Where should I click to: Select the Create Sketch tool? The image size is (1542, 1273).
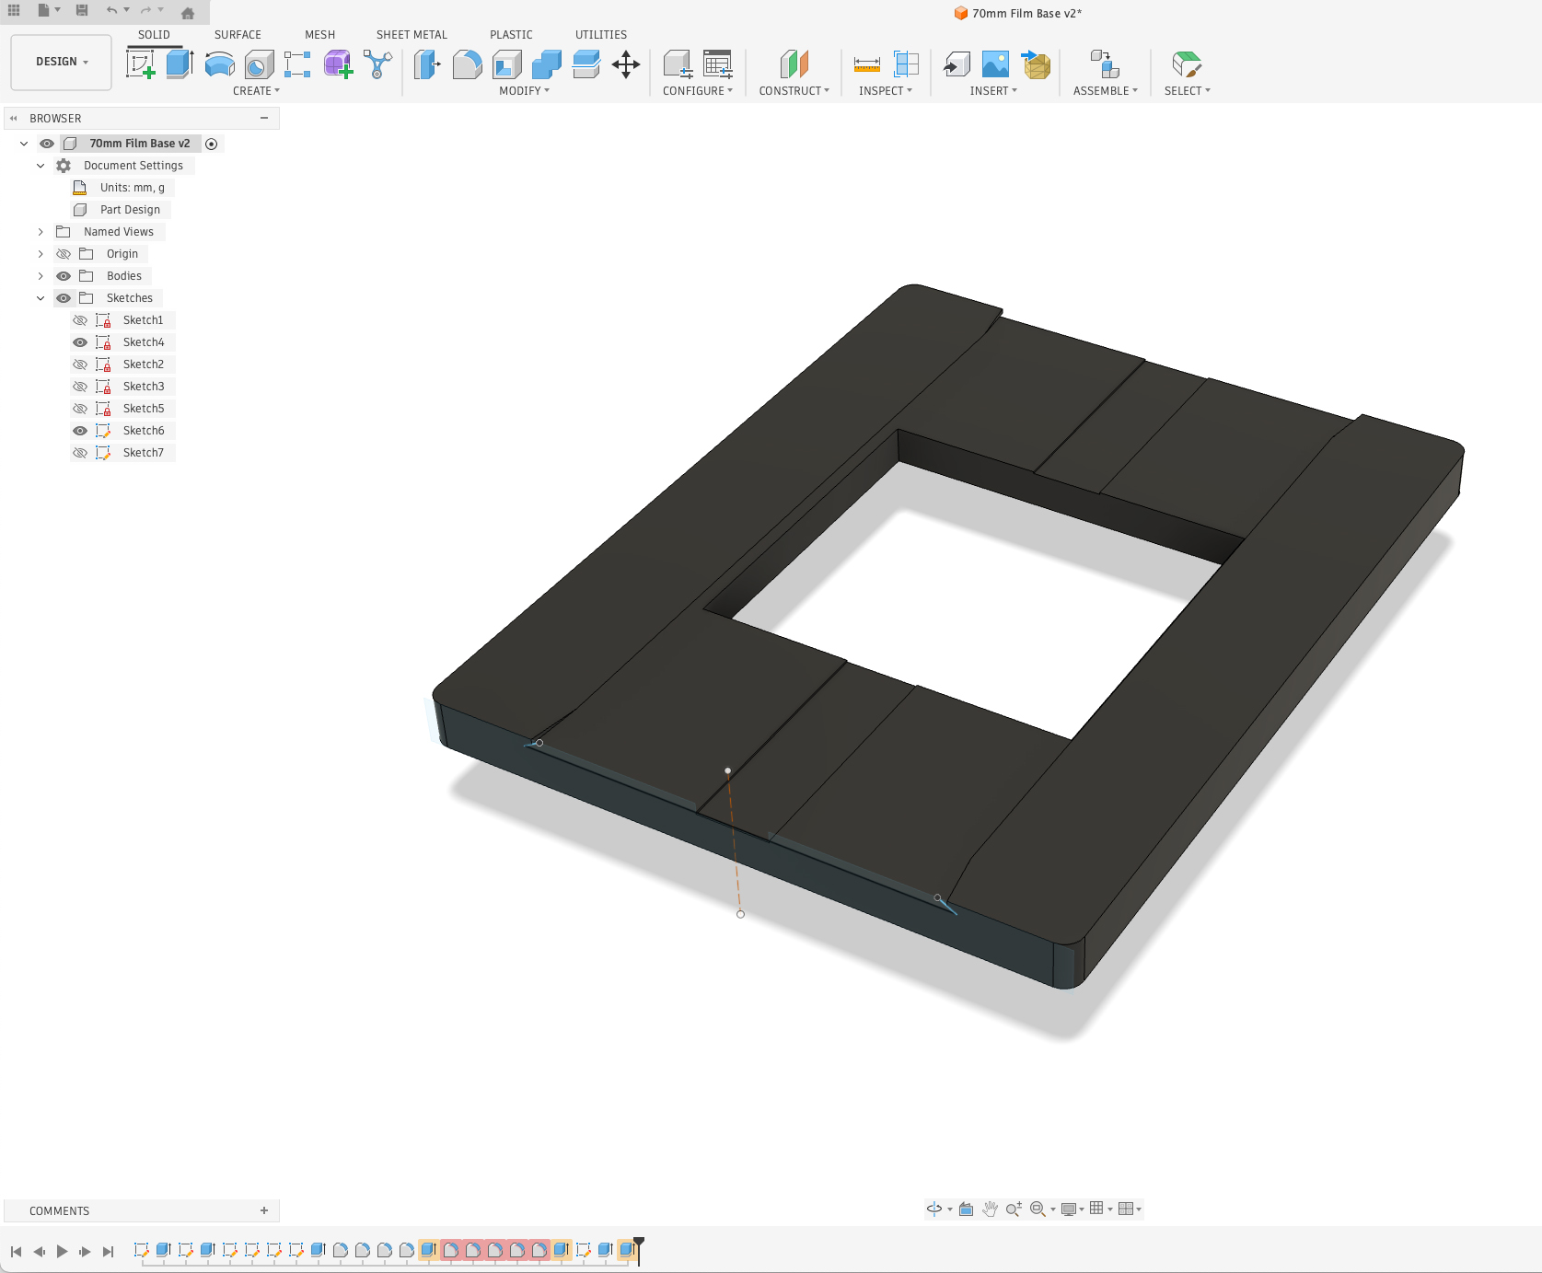pyautogui.click(x=141, y=64)
